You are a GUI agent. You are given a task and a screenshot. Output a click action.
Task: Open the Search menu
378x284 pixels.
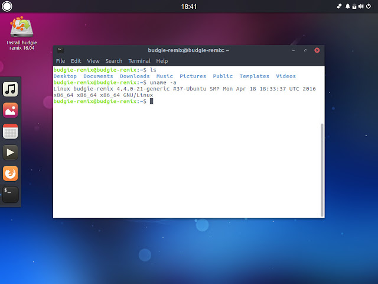click(114, 61)
